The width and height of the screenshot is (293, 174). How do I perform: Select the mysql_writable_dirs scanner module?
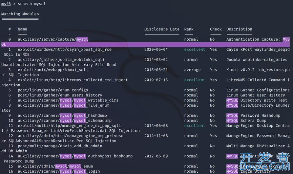(x=68, y=100)
